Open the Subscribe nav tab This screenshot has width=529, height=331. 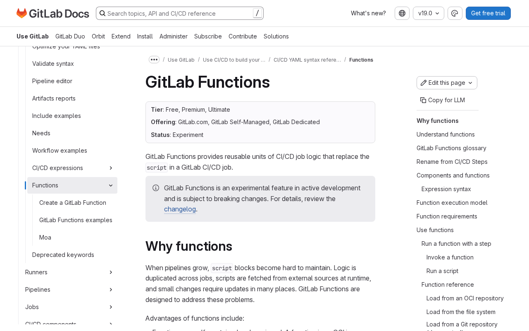[x=208, y=36]
